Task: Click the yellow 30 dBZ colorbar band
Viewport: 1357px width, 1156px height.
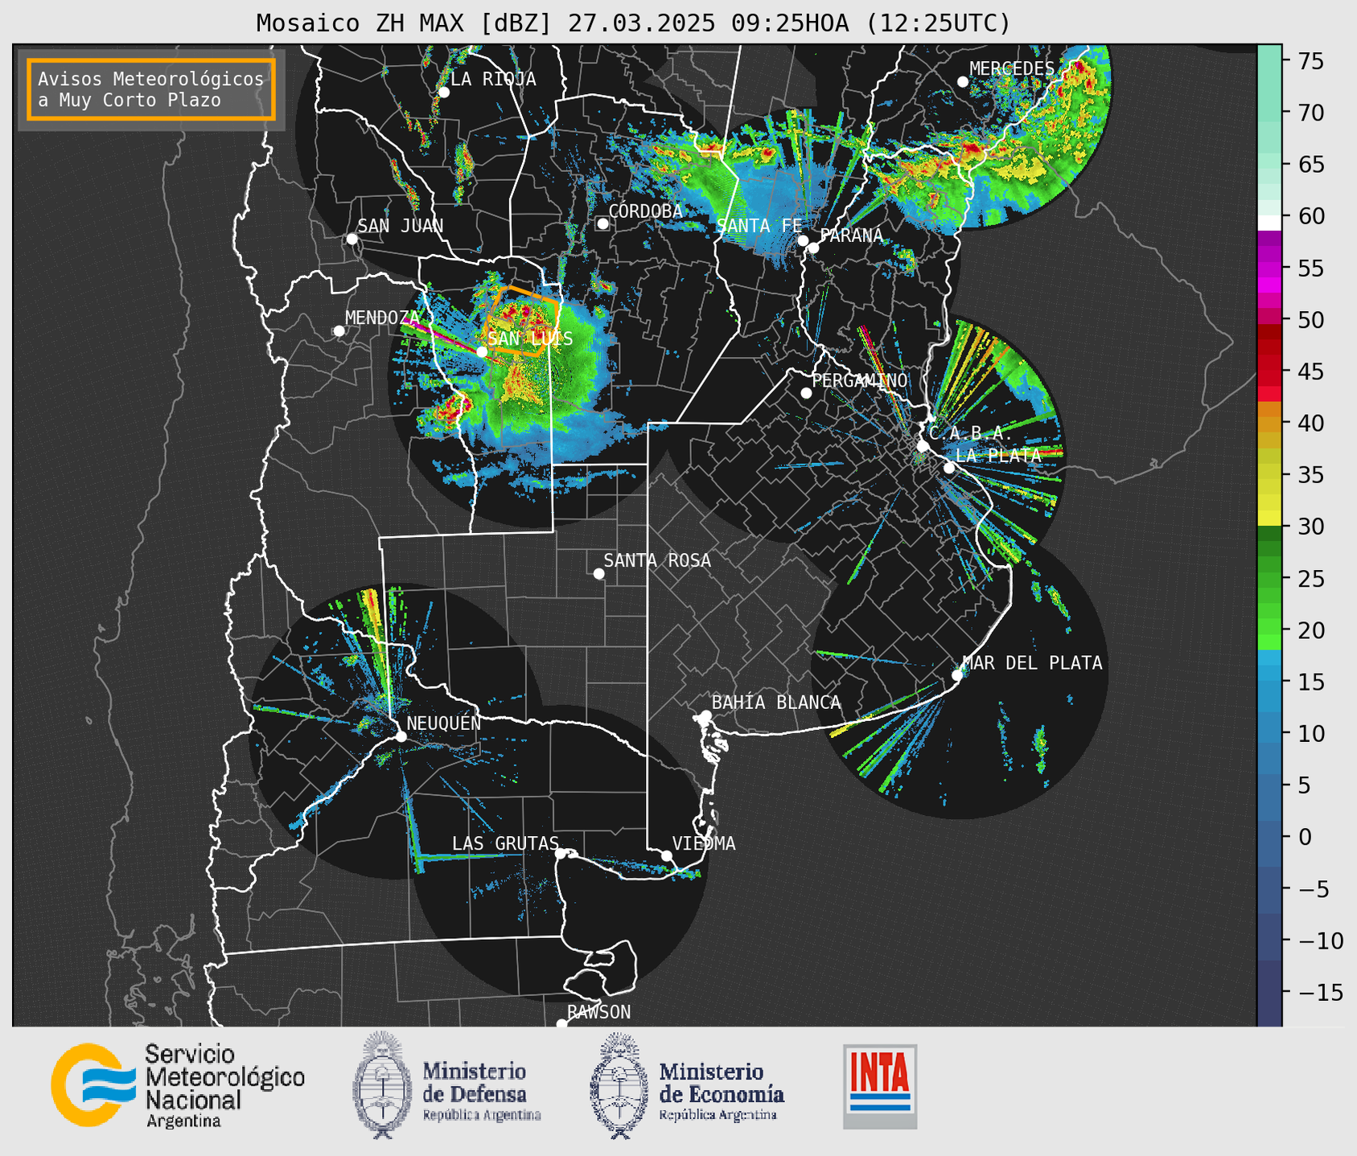Action: 1269,519
